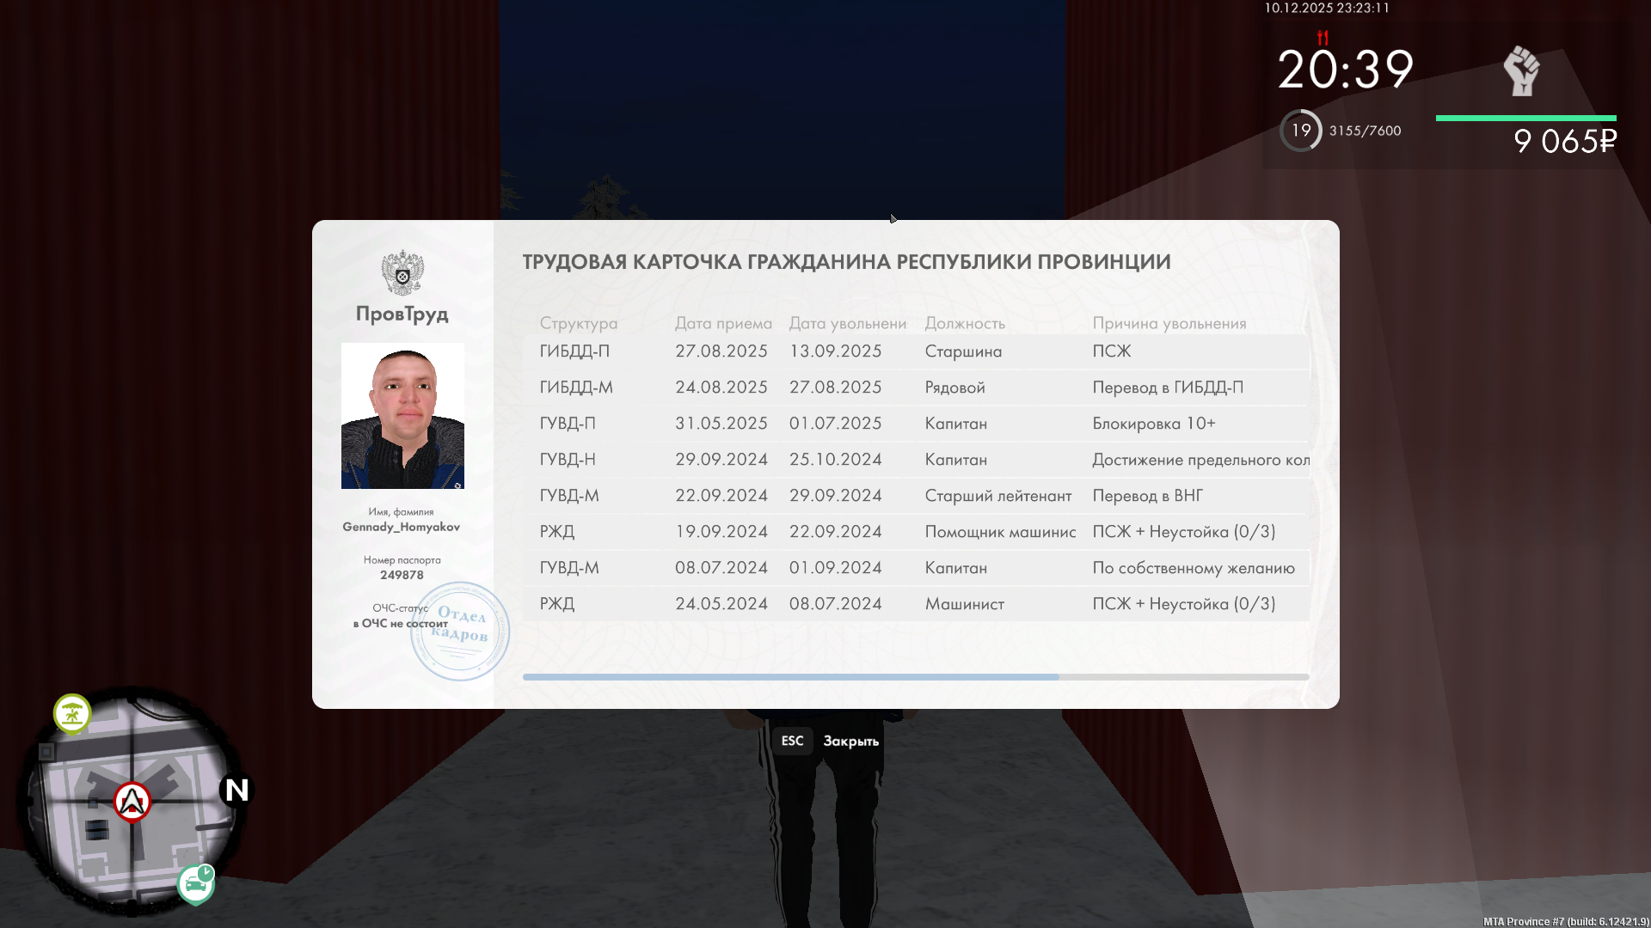Click the red player arrow on the minimap

[x=132, y=802]
